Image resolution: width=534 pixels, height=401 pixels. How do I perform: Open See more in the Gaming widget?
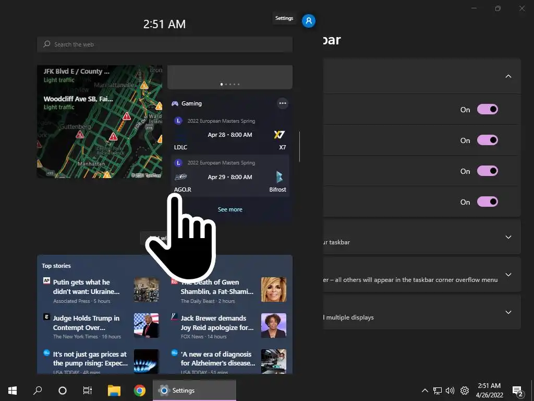pyautogui.click(x=230, y=209)
